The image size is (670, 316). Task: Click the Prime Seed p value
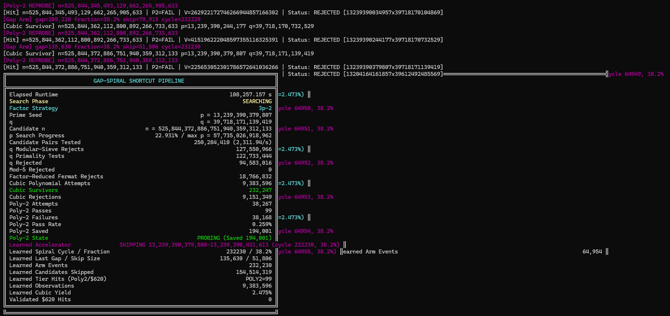pyautogui.click(x=236, y=115)
